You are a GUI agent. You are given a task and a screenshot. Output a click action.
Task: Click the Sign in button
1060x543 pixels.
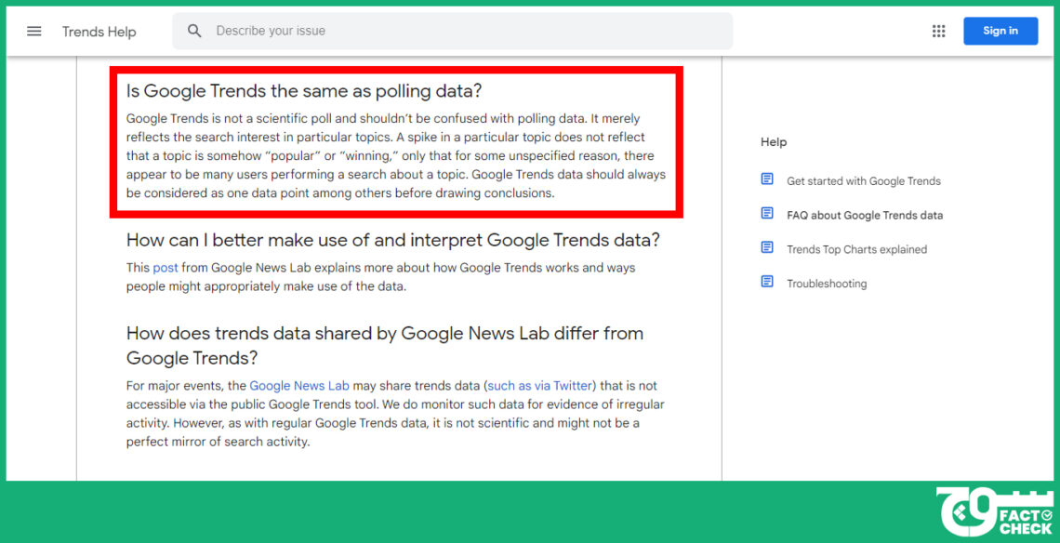coord(1000,31)
